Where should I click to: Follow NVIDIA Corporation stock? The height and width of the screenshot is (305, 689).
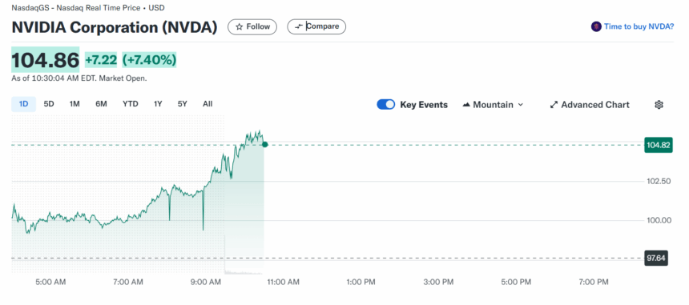(252, 26)
